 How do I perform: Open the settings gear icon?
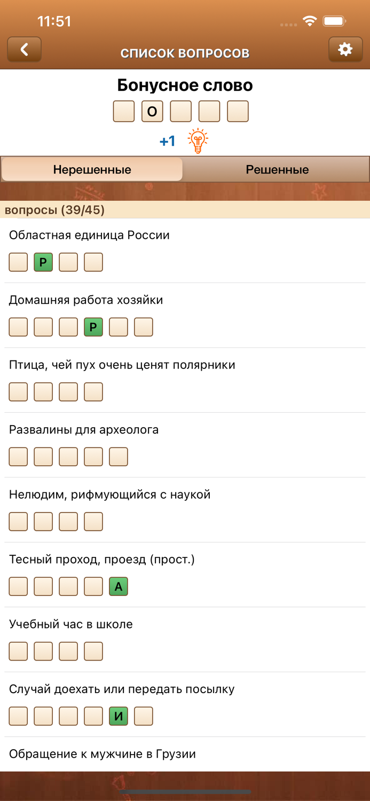(345, 49)
